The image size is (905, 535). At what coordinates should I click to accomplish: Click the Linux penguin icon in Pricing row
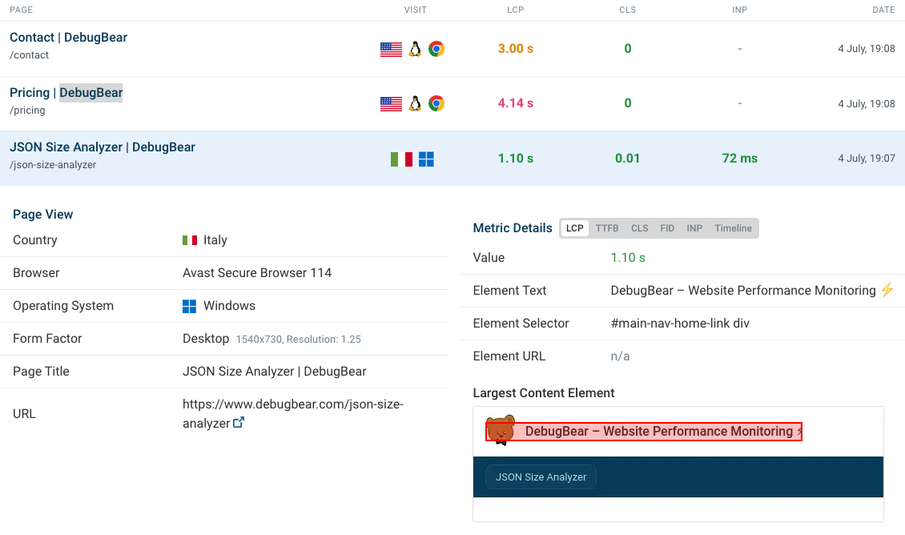(x=415, y=103)
